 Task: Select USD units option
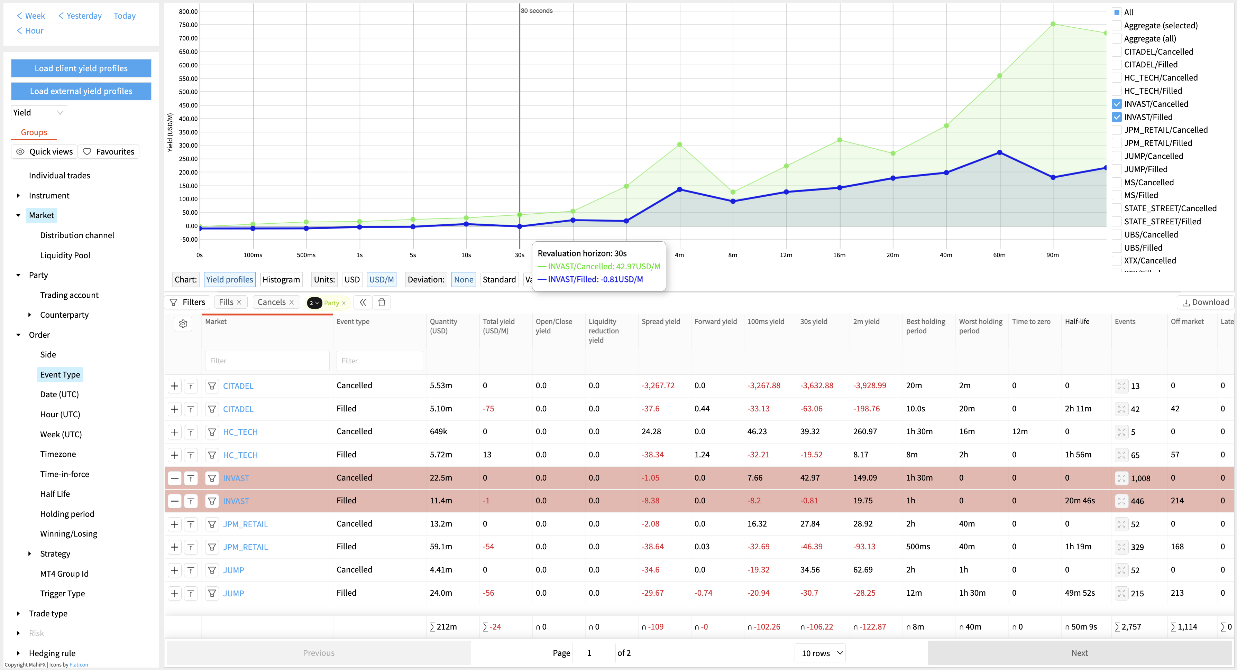point(352,279)
